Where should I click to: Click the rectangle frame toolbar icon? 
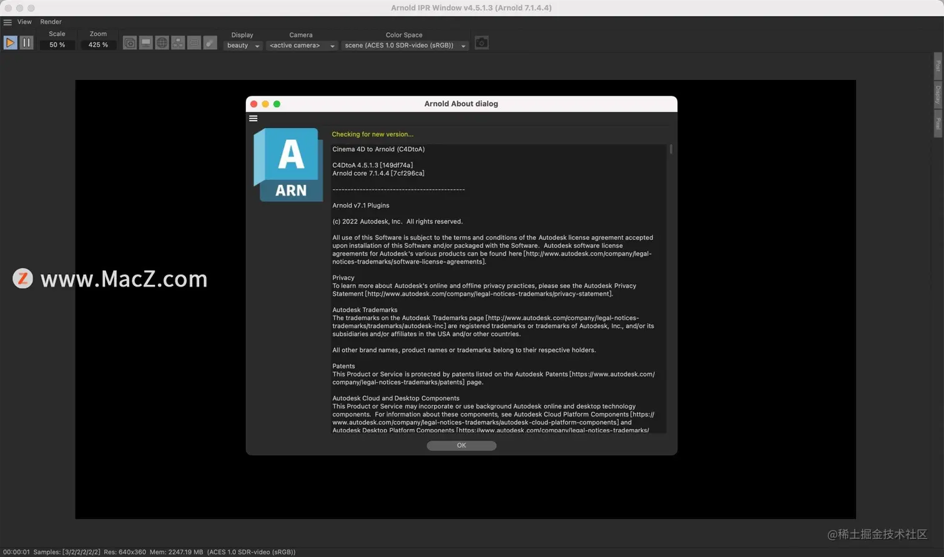click(x=194, y=42)
